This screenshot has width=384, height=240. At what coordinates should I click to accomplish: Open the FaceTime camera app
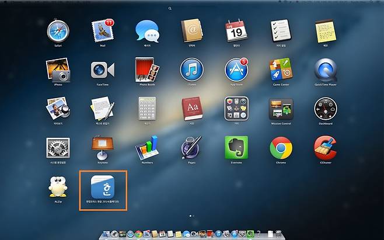(x=103, y=70)
